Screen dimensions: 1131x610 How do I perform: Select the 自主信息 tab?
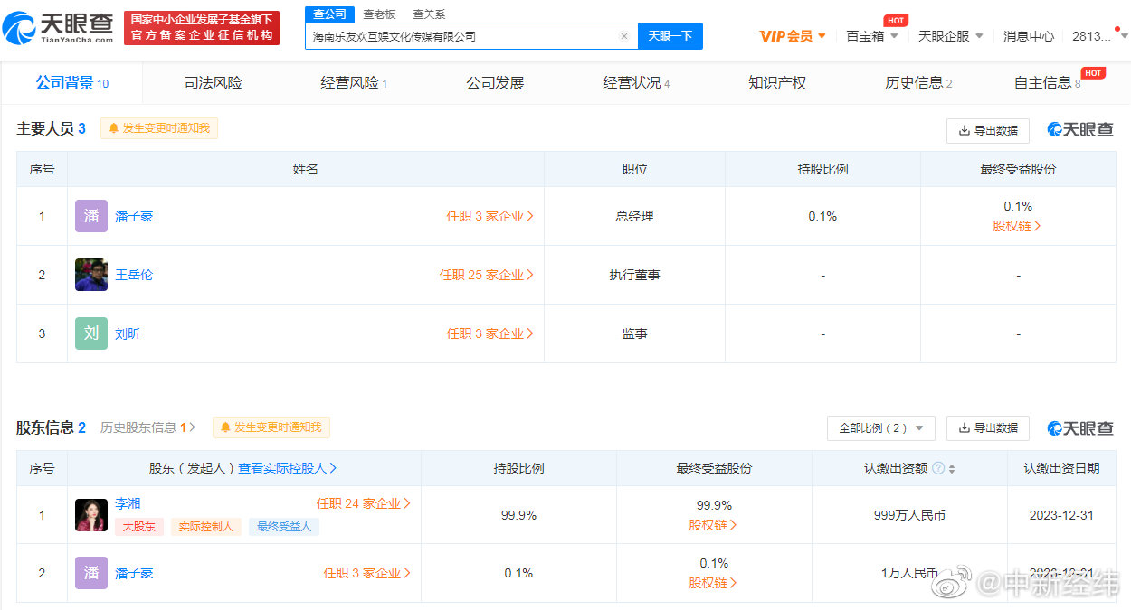(x=1048, y=83)
